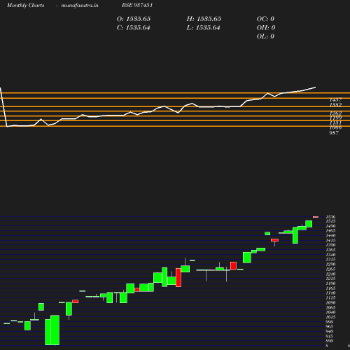
Task: Click the 1490 price axis label
Action: 330,226
